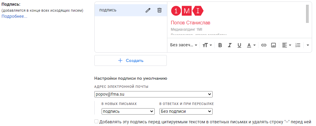This screenshot has height=126, width=316.
Task: Open replies and forwards signature dropdown
Action: 186,112
